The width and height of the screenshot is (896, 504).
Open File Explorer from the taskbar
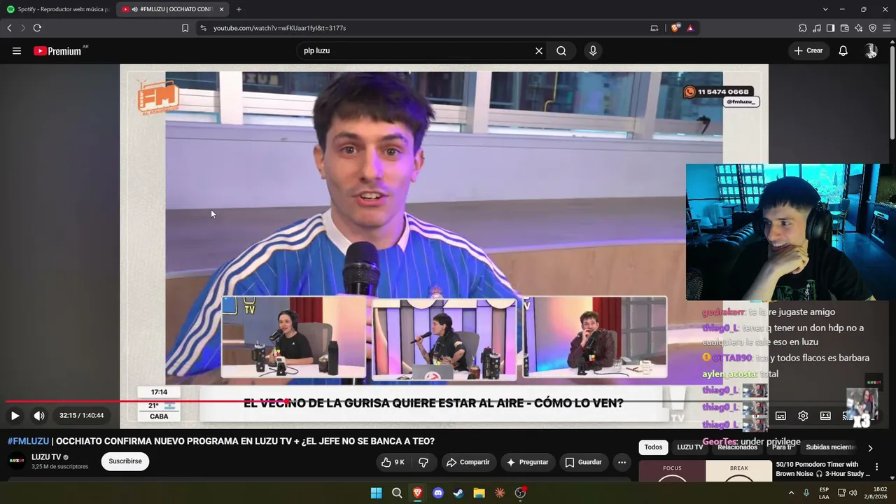(479, 493)
